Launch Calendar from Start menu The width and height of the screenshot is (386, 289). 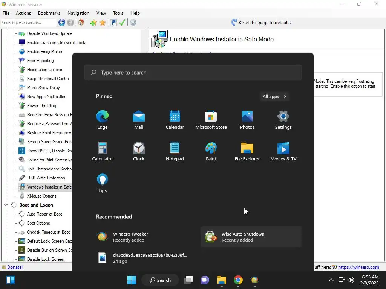coord(175,120)
